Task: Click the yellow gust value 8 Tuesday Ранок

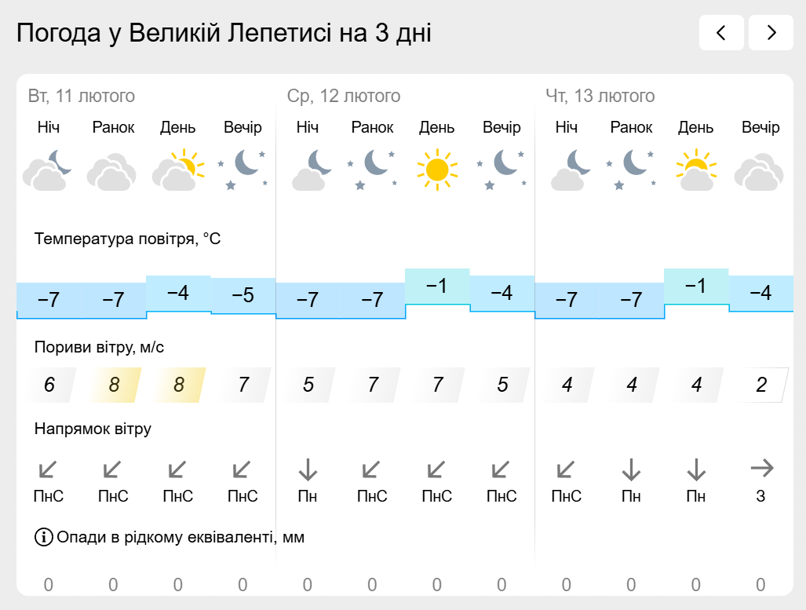Action: tap(114, 385)
